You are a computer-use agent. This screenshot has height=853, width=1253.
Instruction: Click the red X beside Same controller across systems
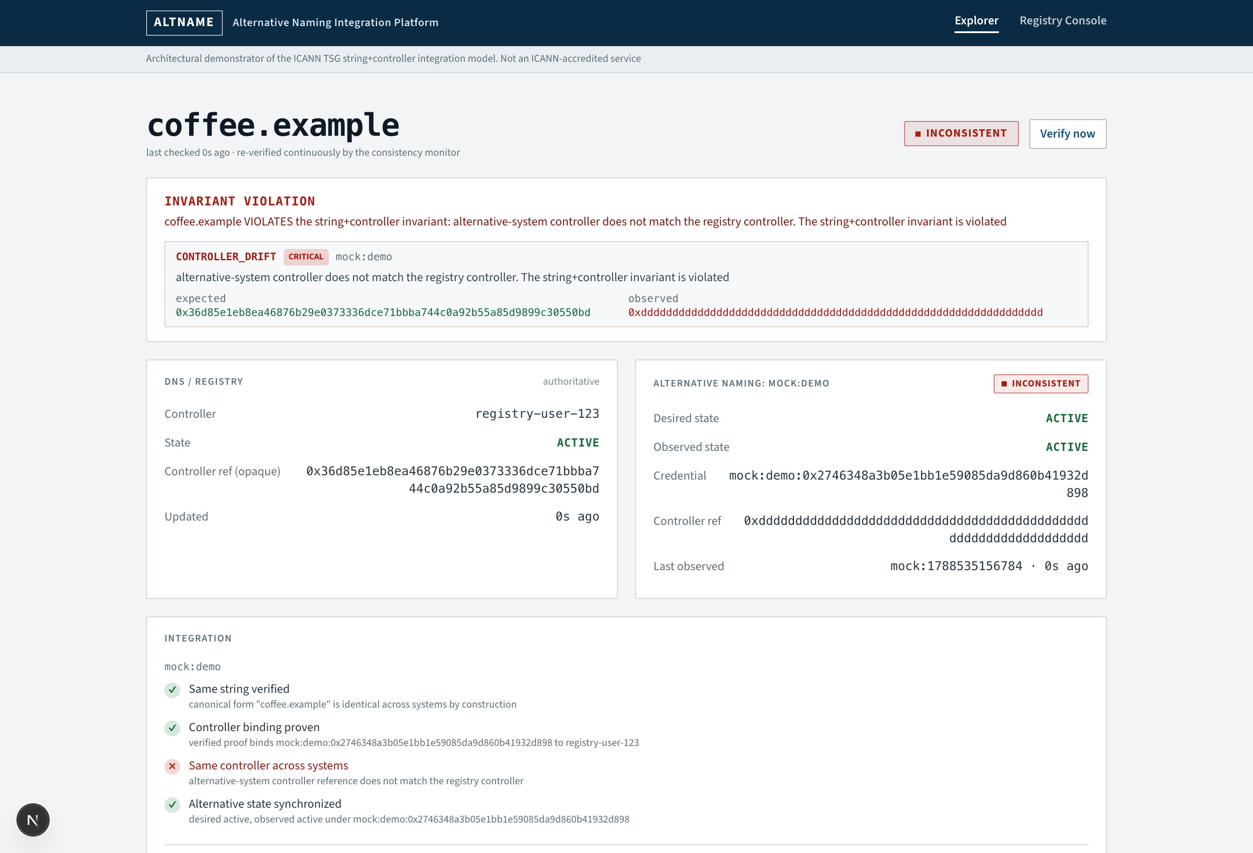pyautogui.click(x=172, y=766)
